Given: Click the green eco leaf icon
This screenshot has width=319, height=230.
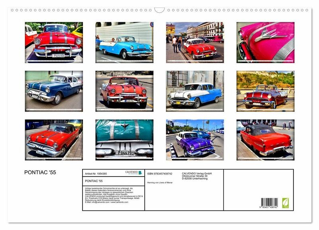Looking at the screenshot, I should point(285,203).
